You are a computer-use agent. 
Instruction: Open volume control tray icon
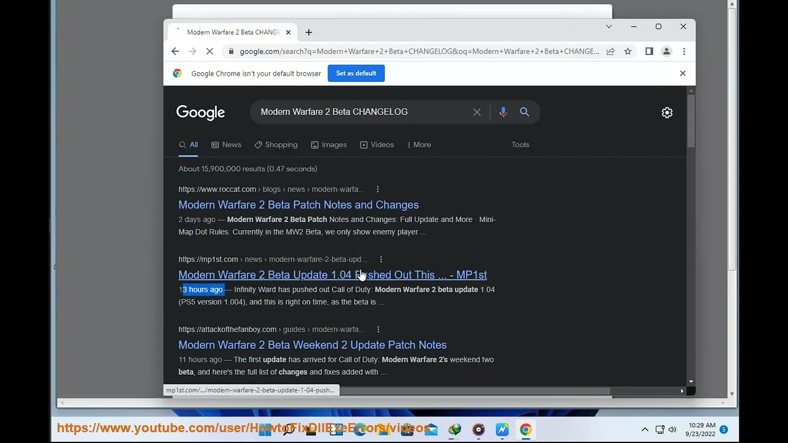[672, 429]
